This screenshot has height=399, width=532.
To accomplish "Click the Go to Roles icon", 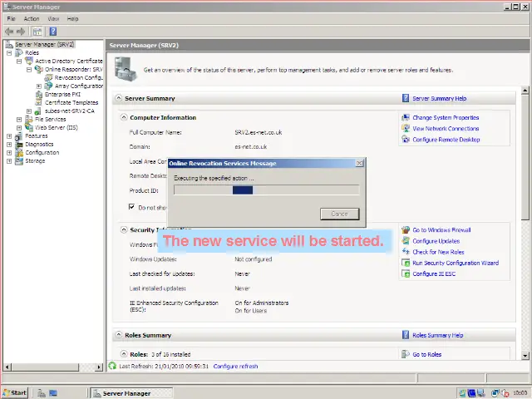I will click(x=406, y=354).
